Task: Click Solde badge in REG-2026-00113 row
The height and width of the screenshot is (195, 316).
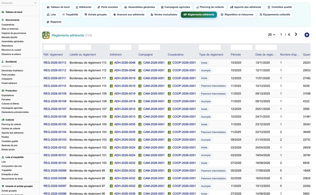Action: click(x=204, y=63)
